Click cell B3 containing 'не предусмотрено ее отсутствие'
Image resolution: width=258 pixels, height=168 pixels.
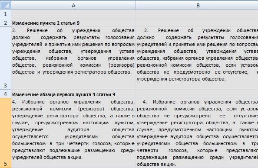(x=197, y=58)
